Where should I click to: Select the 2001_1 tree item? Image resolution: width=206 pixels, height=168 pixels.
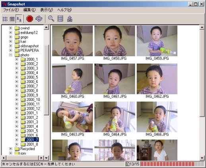(32, 113)
